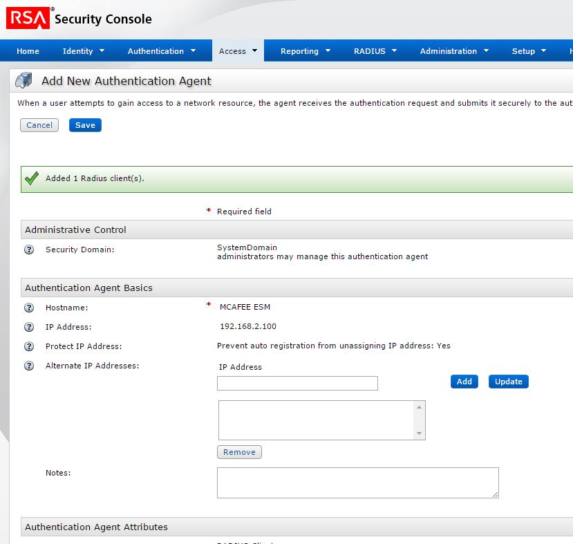573x544 pixels.
Task: Remove the selected alternate IP address
Action: point(239,451)
